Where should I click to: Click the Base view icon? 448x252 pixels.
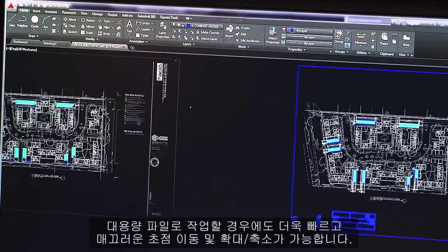click(x=406, y=40)
